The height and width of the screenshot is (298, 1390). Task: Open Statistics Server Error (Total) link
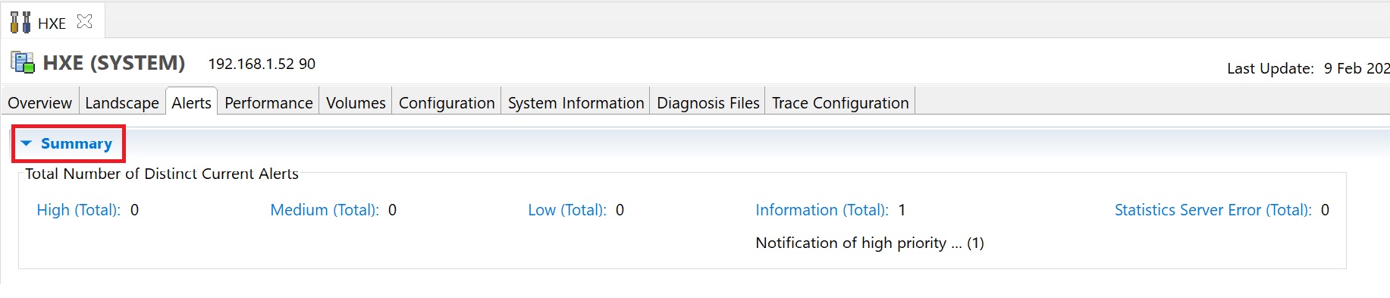pos(1213,210)
